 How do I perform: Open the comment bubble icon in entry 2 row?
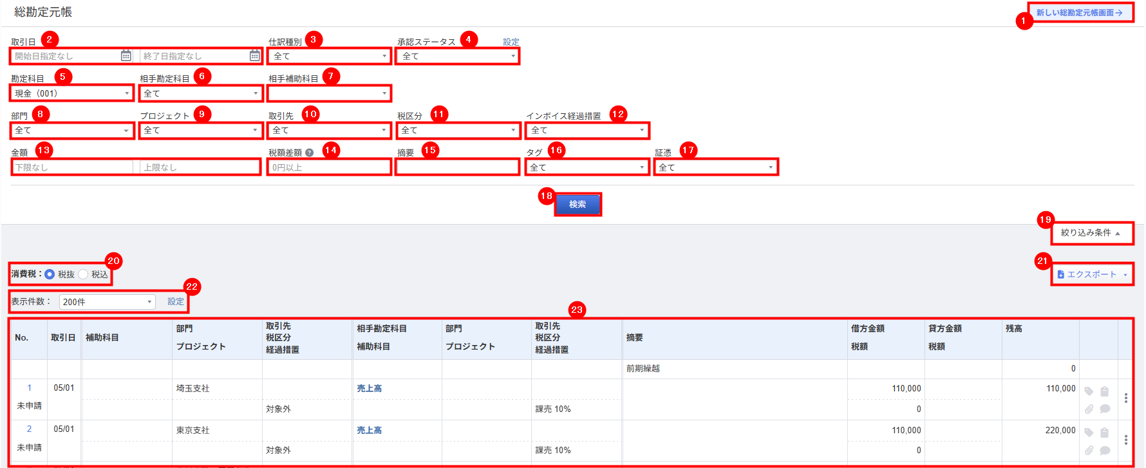pos(1105,451)
